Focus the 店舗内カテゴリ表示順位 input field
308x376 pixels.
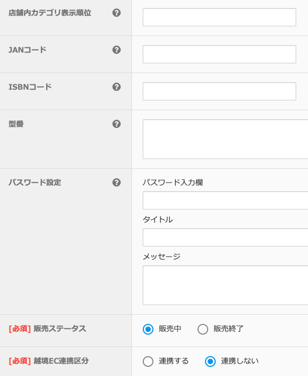219,17
